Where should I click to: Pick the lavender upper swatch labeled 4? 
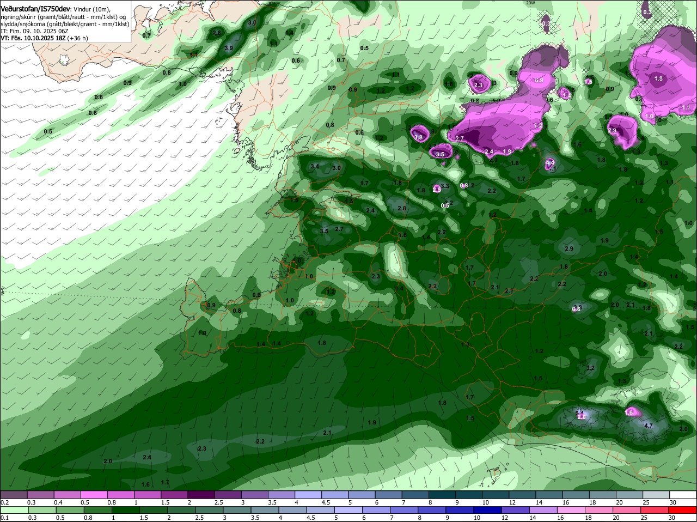(x=308, y=494)
